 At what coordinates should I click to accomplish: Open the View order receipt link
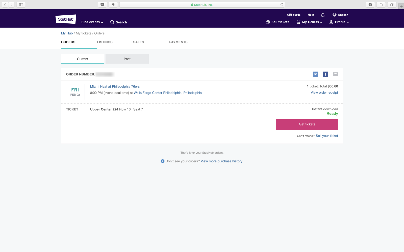pos(324,92)
